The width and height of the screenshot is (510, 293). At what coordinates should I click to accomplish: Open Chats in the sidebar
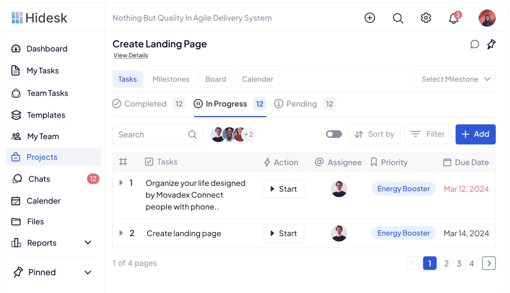tap(39, 179)
